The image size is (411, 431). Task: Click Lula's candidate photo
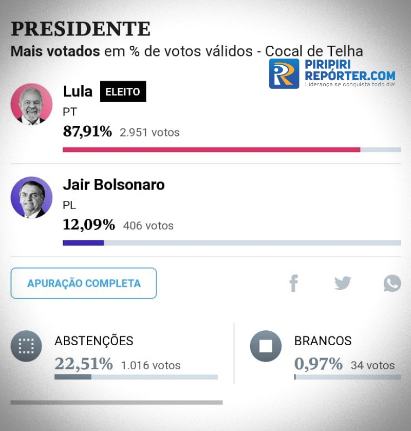pyautogui.click(x=31, y=104)
